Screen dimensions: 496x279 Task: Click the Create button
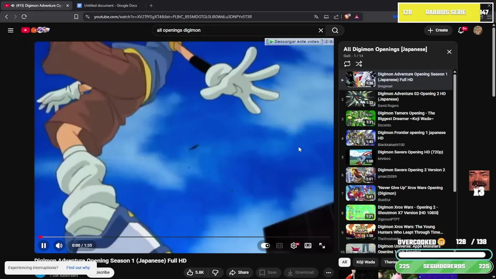click(437, 30)
